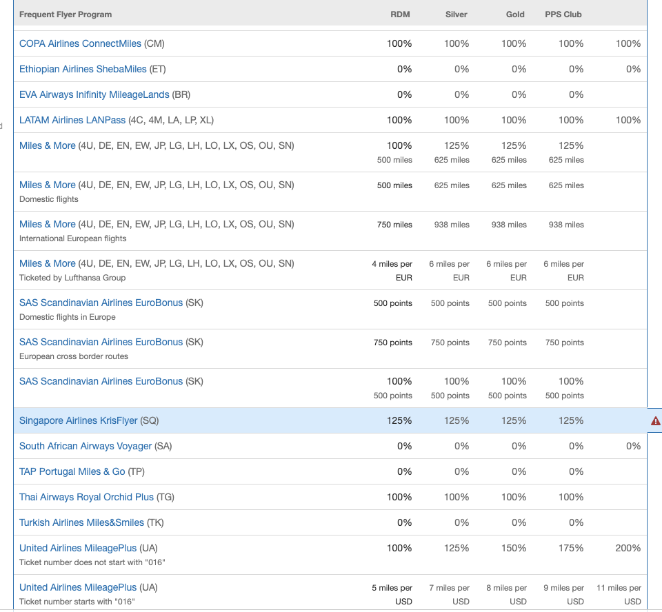Open Miles & More link in row with 100% RDM
662x612 pixels.
click(48, 145)
